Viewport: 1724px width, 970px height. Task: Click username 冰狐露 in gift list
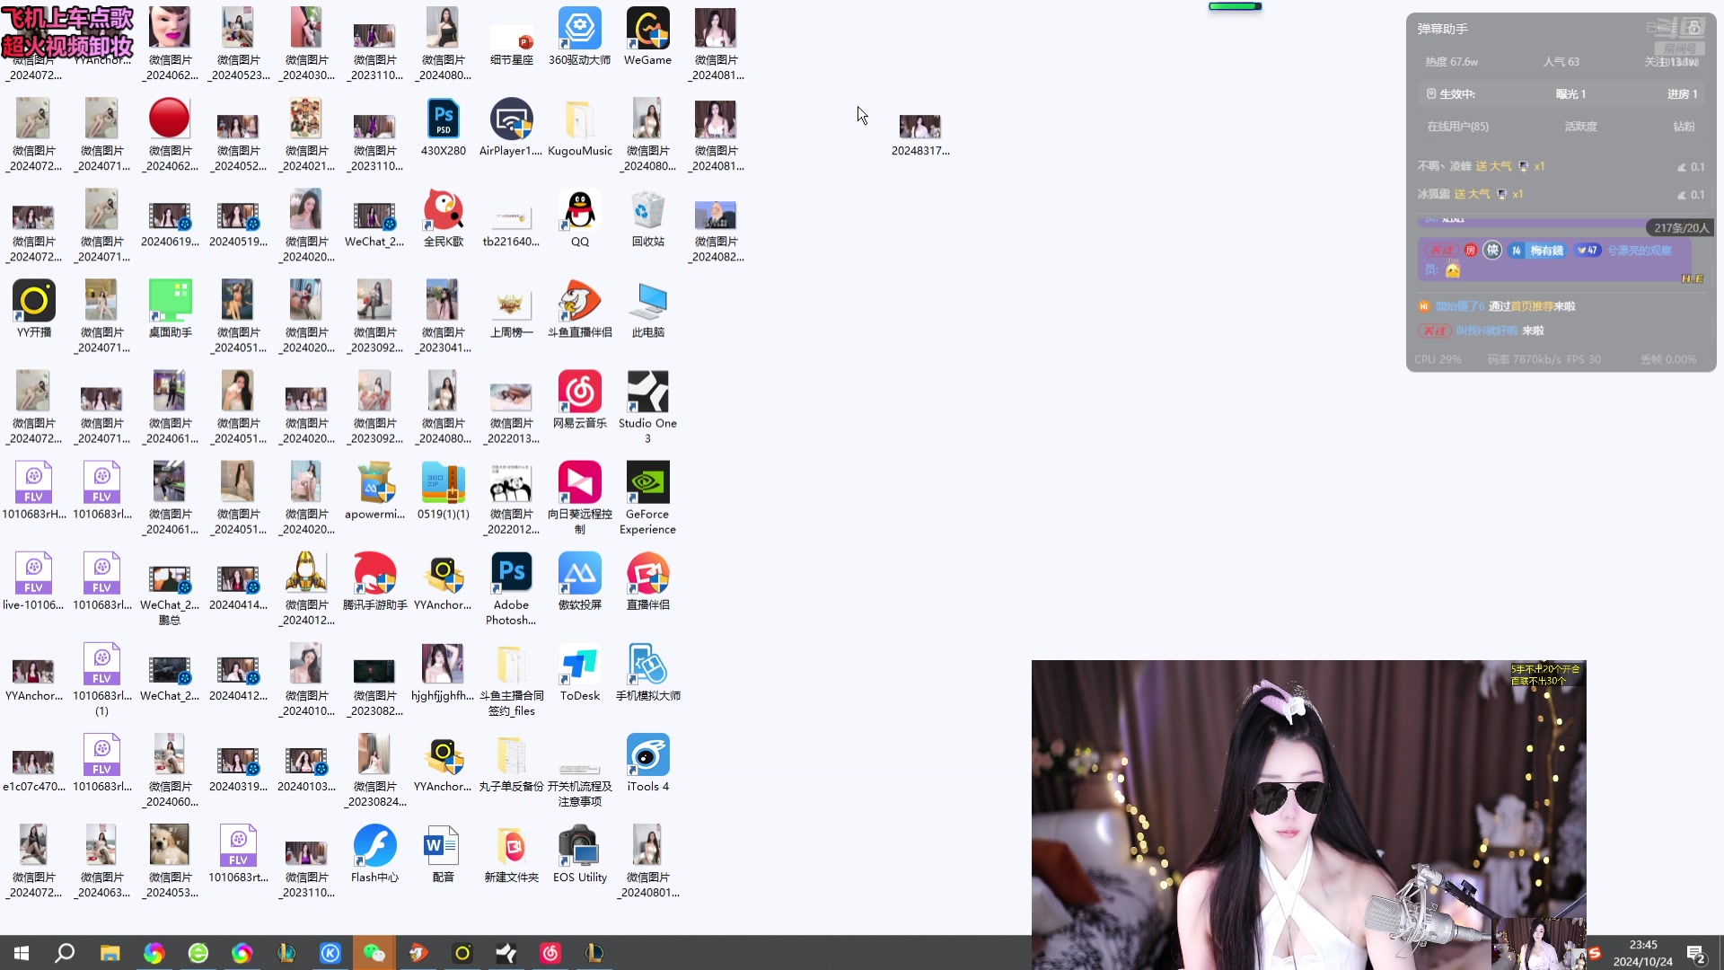pos(1433,194)
